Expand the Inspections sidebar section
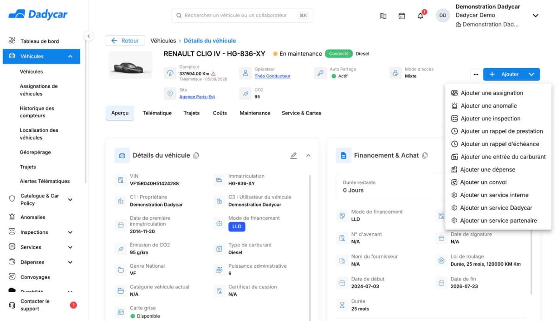The height and width of the screenshot is (321, 557). [70, 232]
